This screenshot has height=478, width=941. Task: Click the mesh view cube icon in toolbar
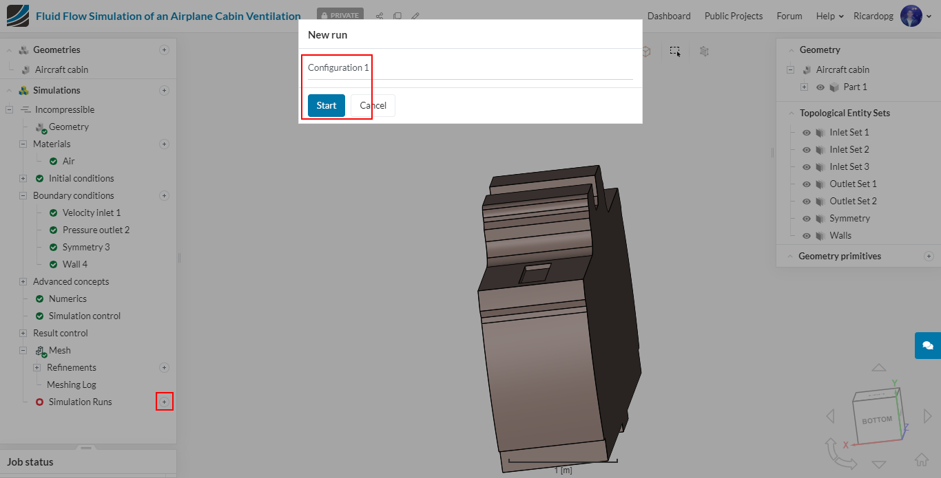coord(704,51)
